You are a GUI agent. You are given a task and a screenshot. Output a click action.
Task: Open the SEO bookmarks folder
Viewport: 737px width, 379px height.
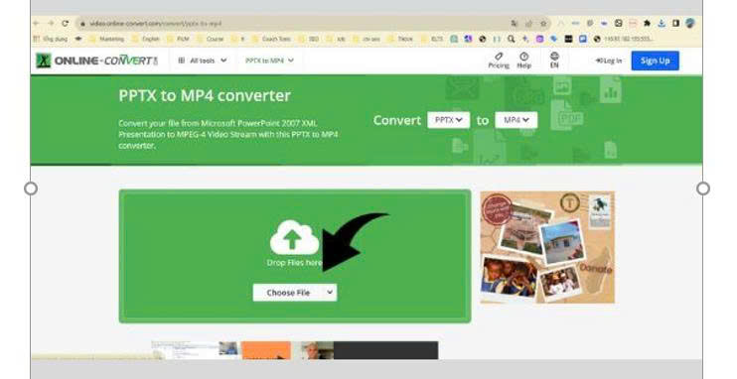tap(308, 39)
